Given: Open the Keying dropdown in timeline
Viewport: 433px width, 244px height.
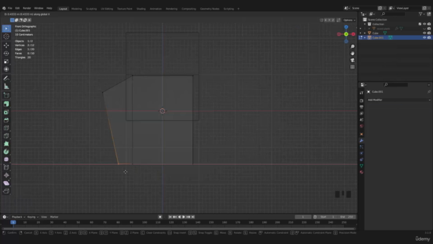Looking at the screenshot, I should [32, 217].
